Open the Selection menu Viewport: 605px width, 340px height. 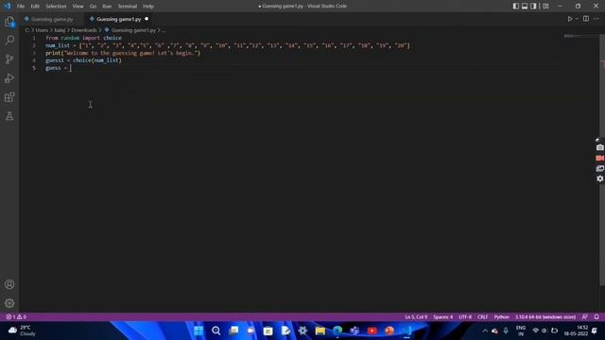[x=56, y=7]
